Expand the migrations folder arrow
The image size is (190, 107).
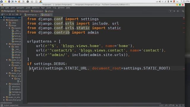[x=10, y=28]
